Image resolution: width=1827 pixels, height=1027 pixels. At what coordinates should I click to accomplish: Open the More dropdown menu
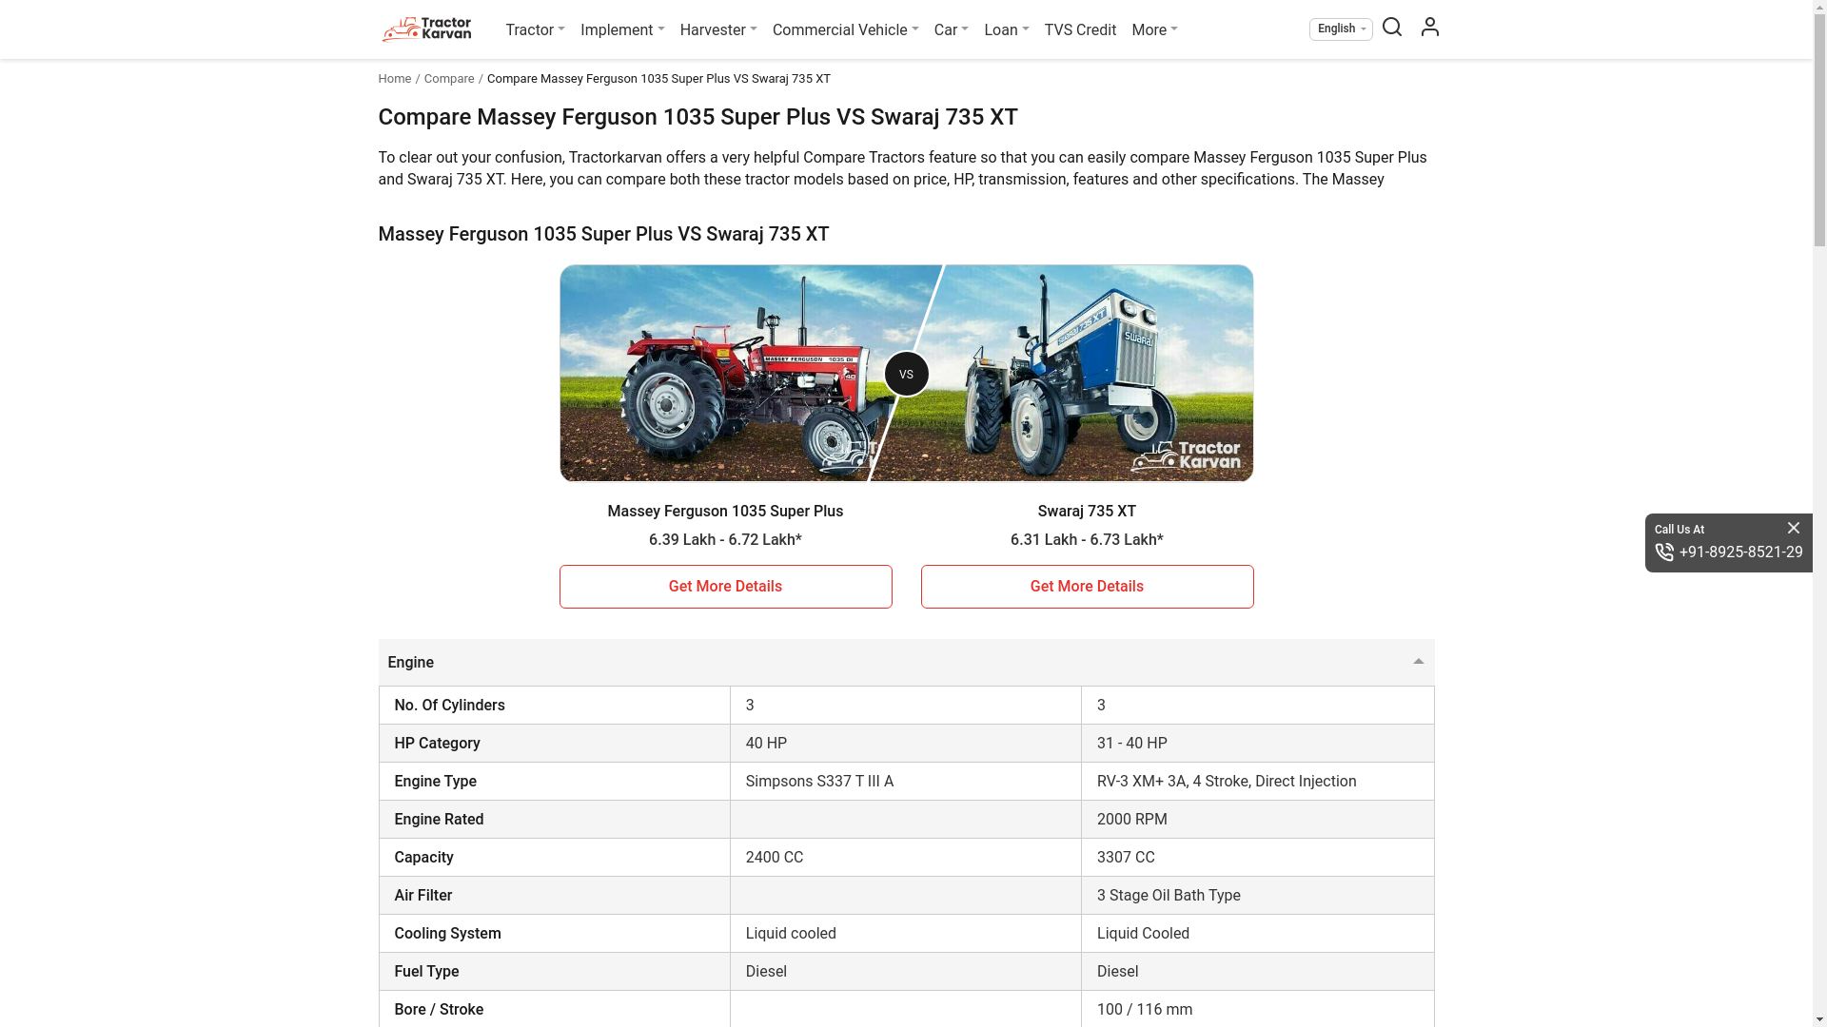point(1154,30)
